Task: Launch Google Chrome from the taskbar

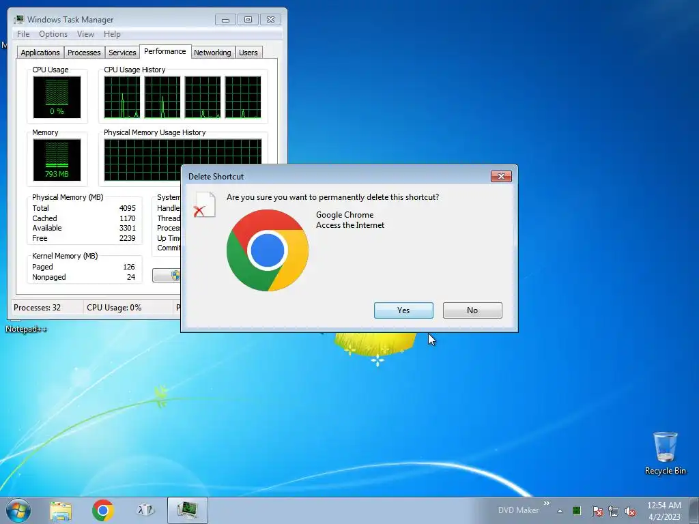Action: [102, 510]
